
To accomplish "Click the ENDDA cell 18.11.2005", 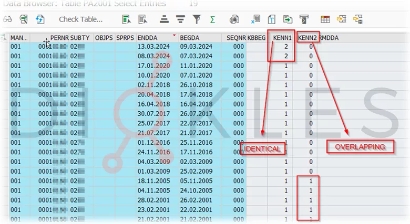I will [x=152, y=181].
